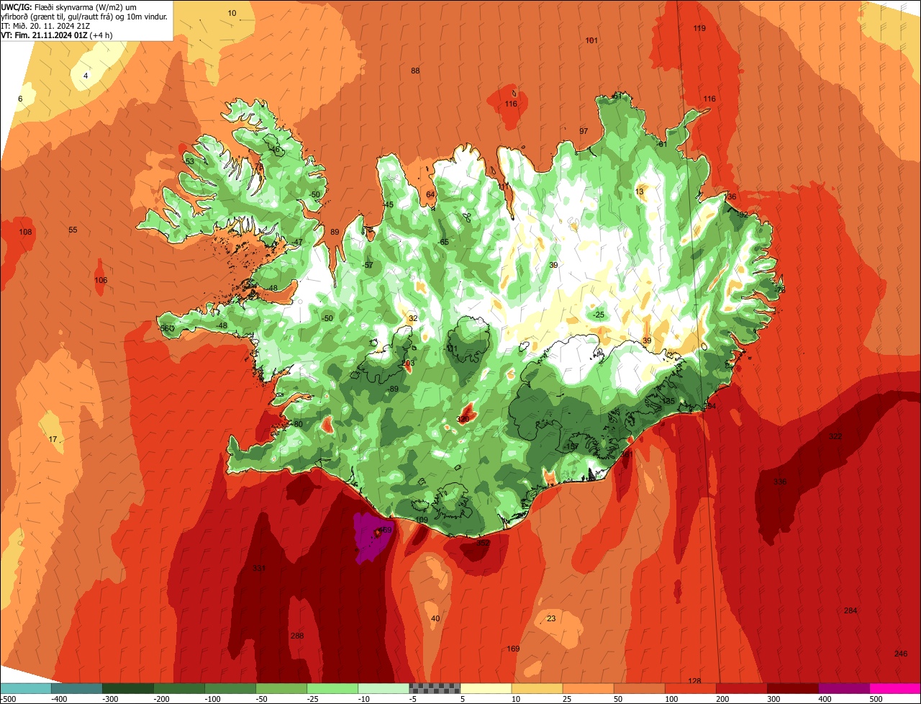Click the magenta 500 legend swatch
This screenshot has width=921, height=704.
pos(894,688)
